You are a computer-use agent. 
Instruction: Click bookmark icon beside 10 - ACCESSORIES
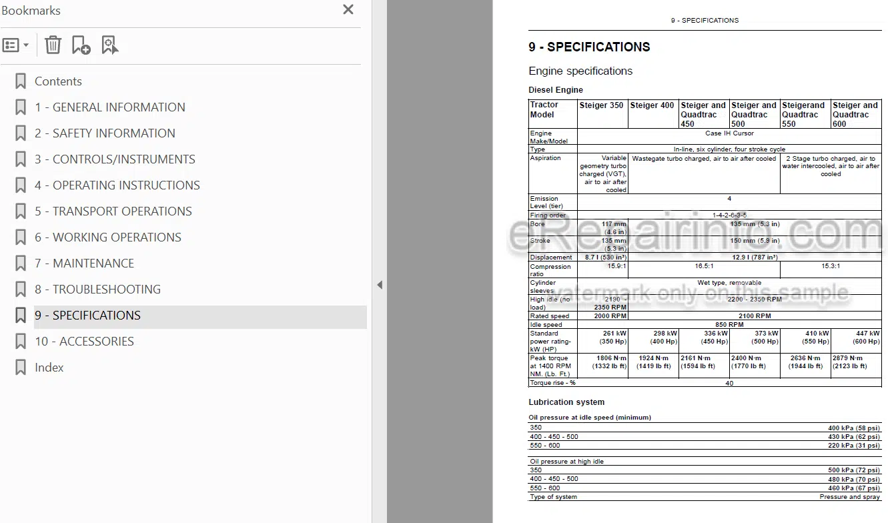[x=21, y=342]
